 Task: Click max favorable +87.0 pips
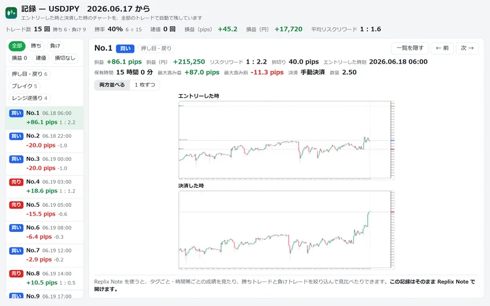202,72
